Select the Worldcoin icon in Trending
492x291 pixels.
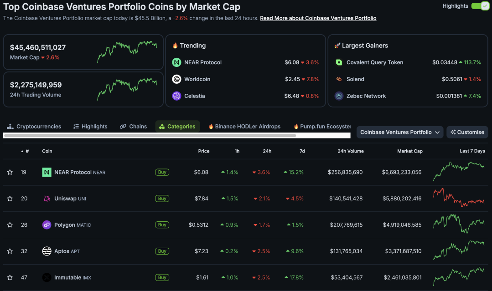[176, 79]
